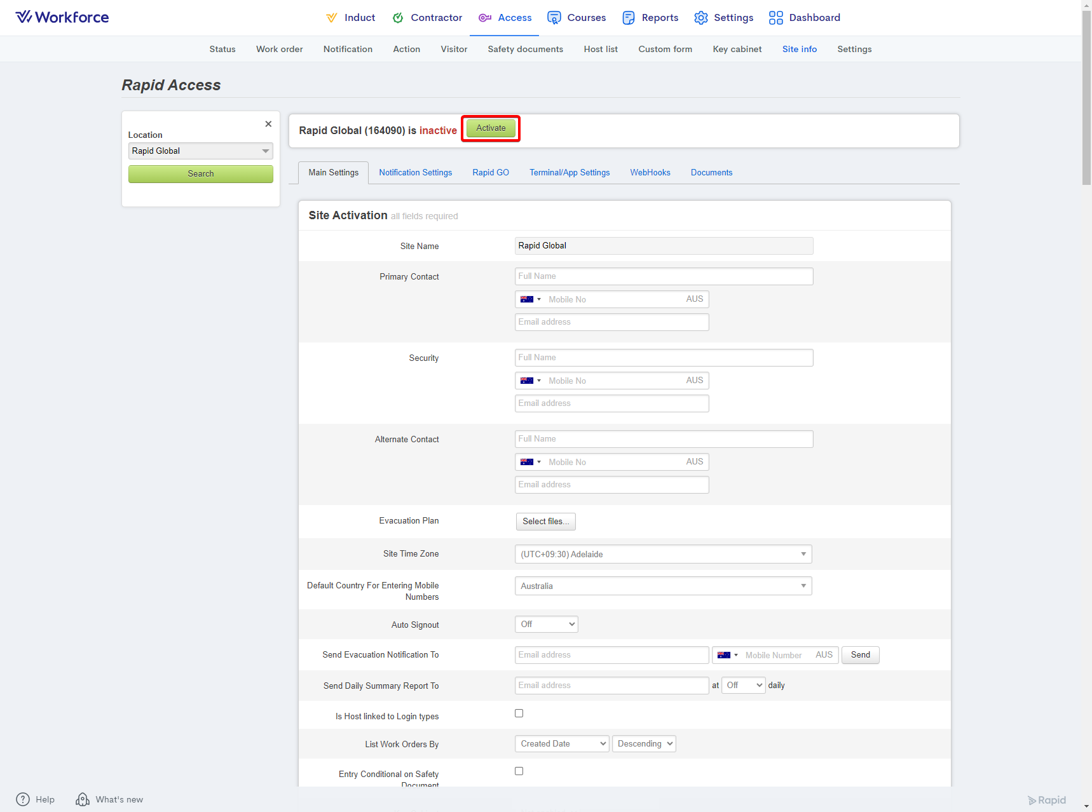The image size is (1092, 812).
Task: Click the Help link
Action: 45,799
